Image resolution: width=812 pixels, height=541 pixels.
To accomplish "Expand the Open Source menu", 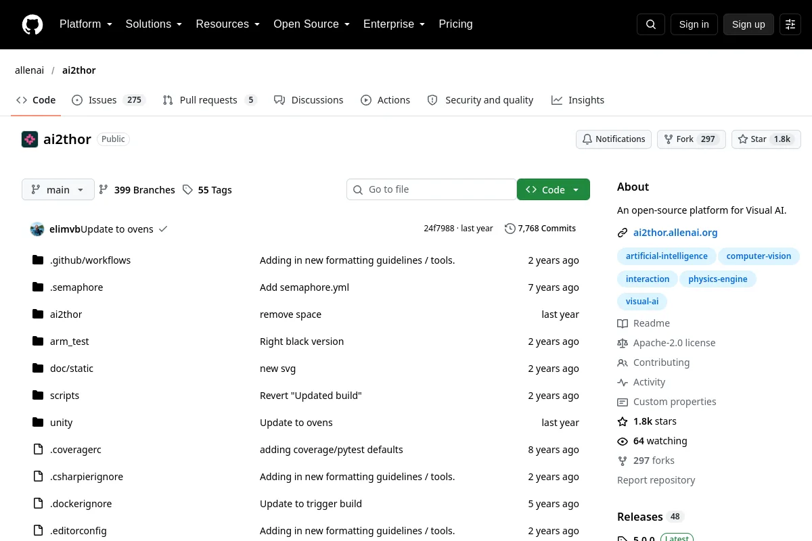I will (311, 24).
